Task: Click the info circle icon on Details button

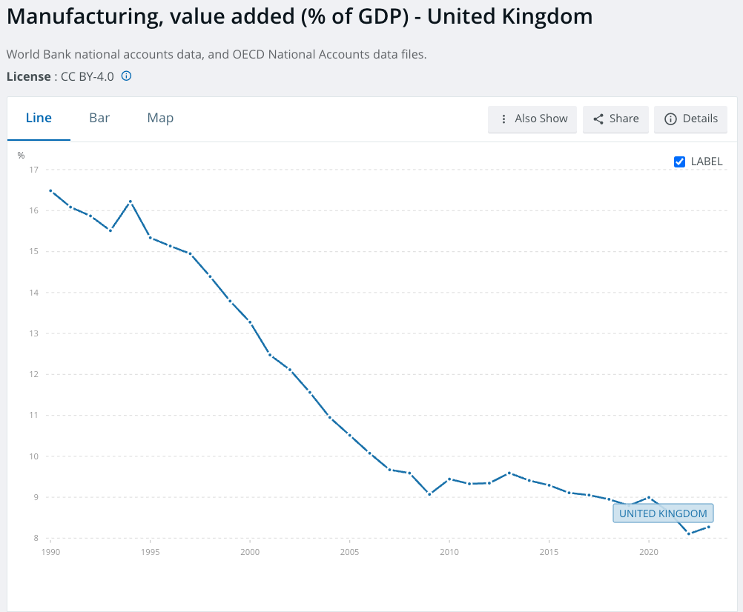Action: pos(672,119)
